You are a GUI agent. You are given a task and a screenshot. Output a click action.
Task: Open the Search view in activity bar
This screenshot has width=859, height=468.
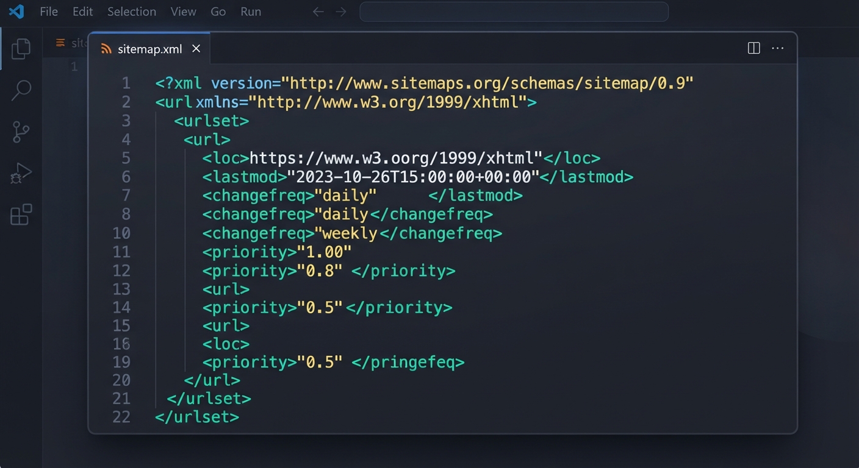coord(21,90)
